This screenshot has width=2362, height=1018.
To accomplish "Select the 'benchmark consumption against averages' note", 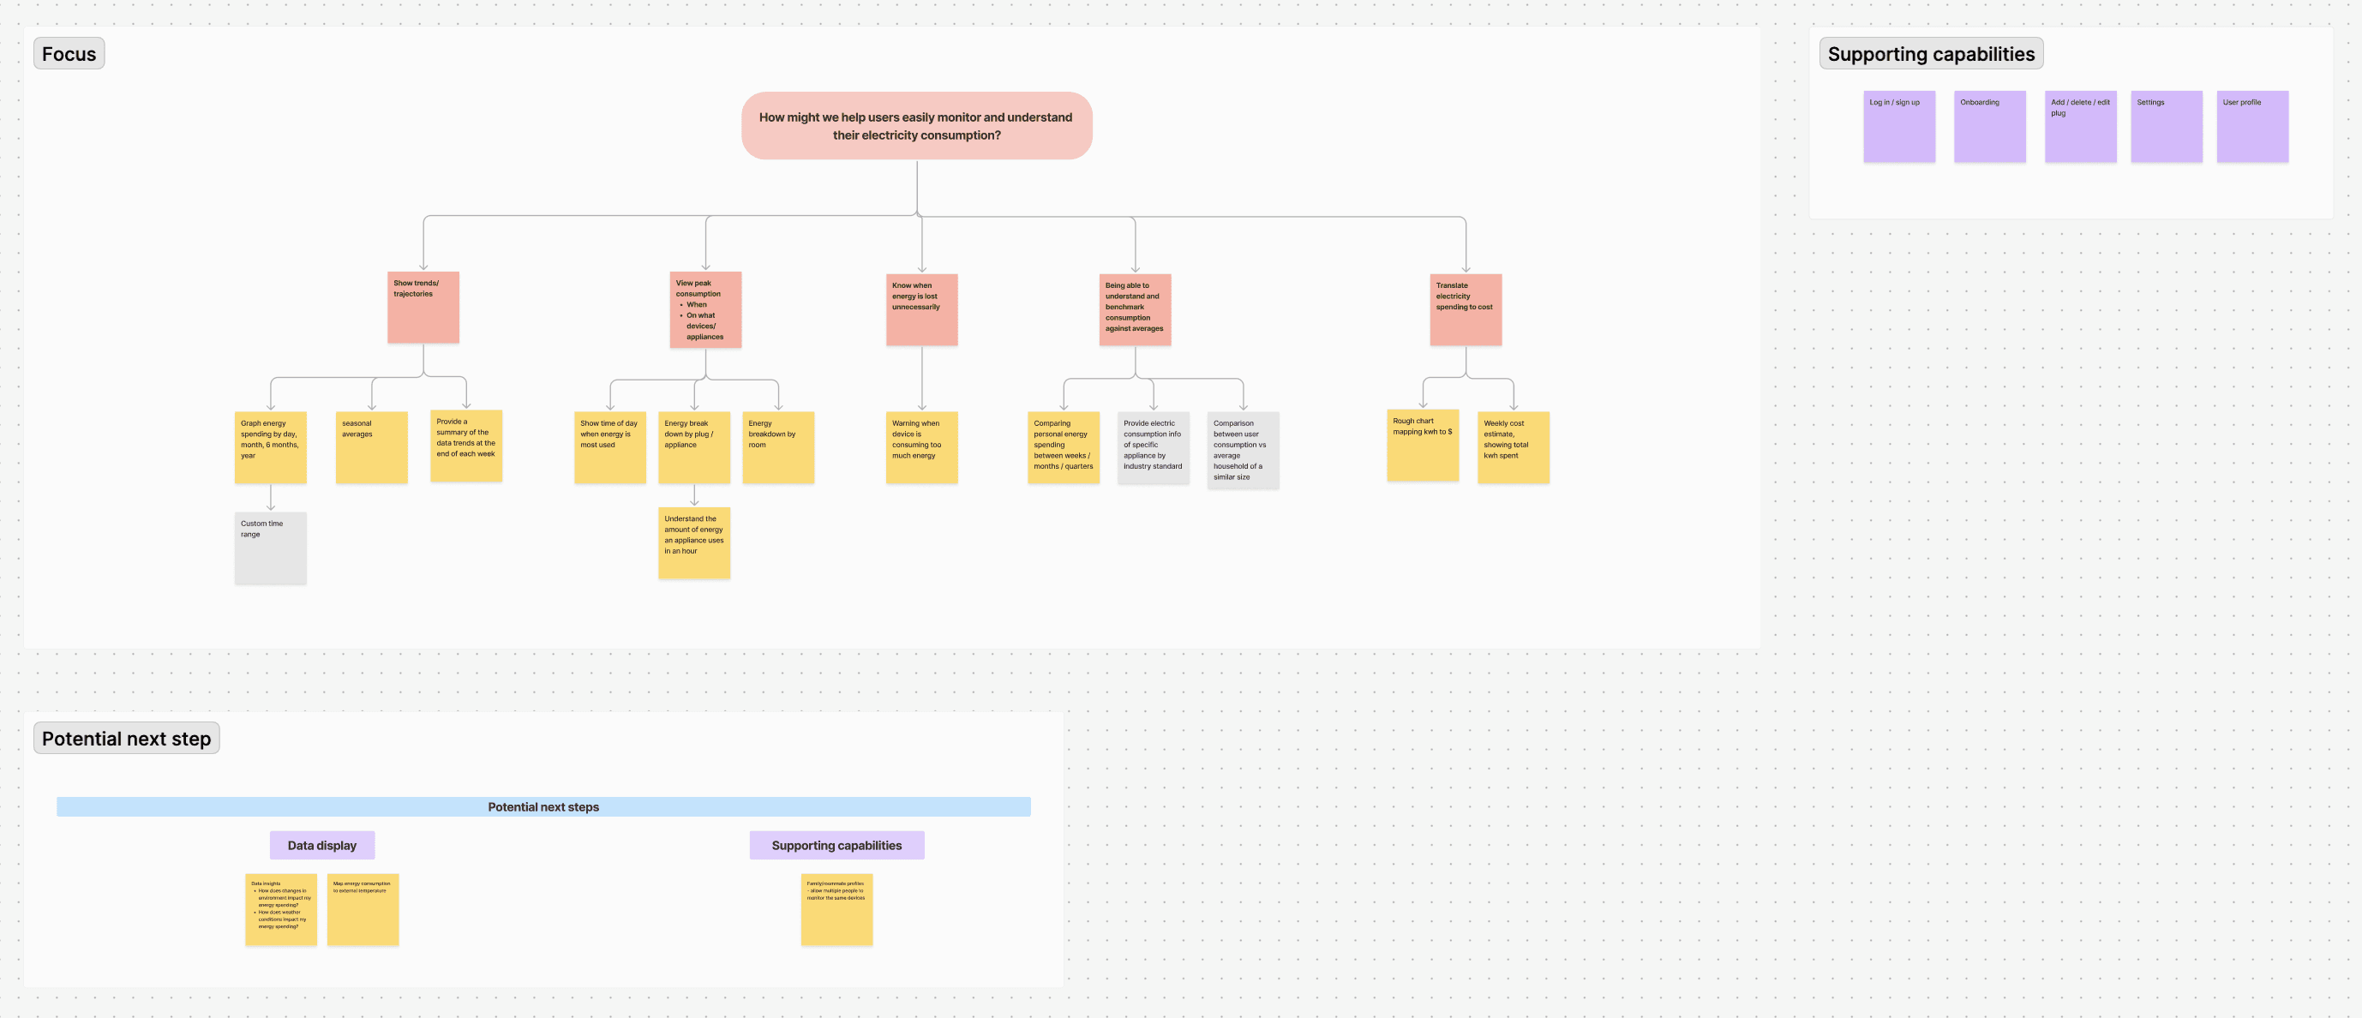I will point(1134,310).
